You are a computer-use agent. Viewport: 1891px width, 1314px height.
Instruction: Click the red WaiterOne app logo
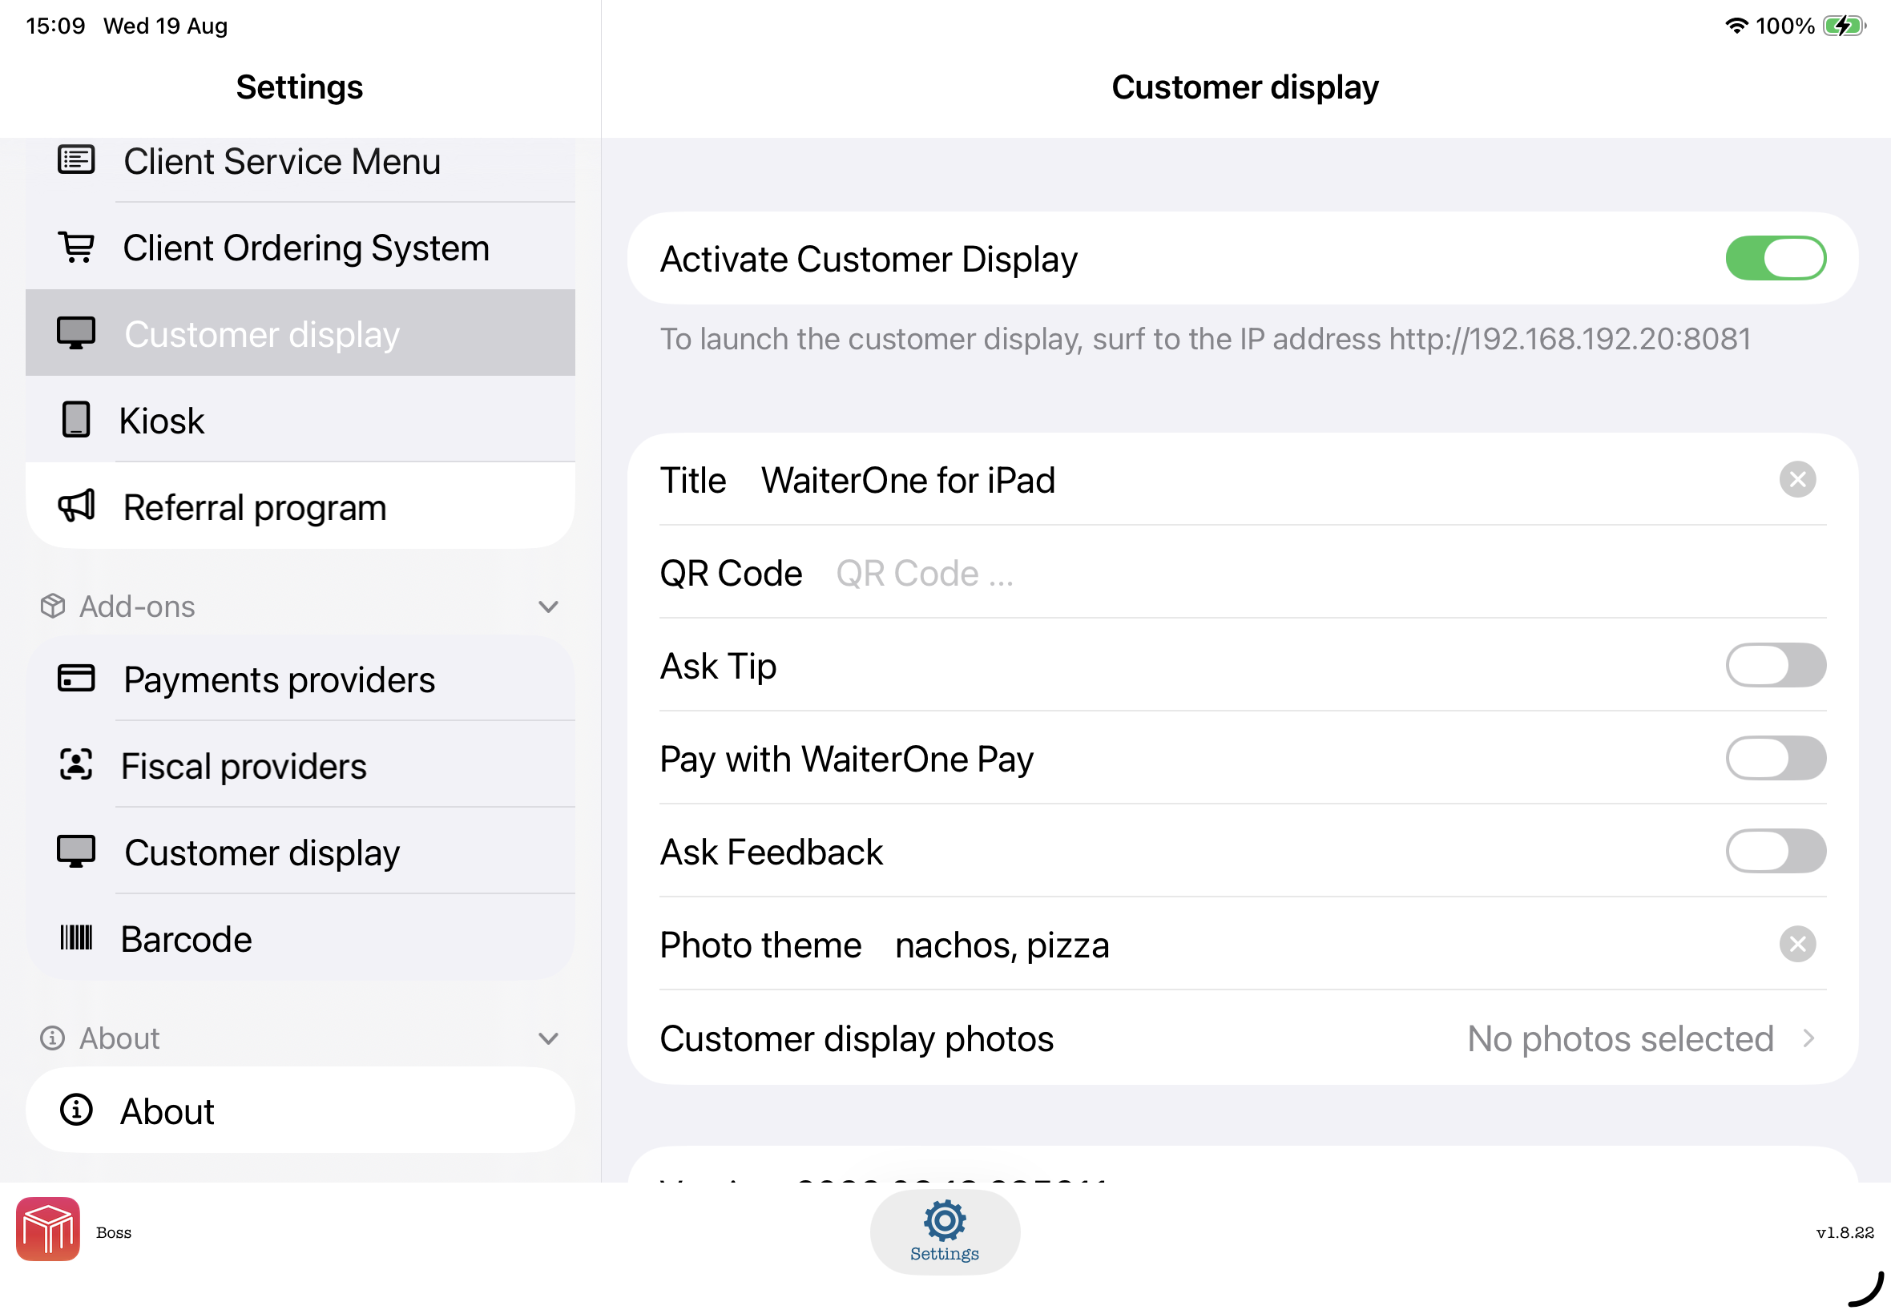48,1230
